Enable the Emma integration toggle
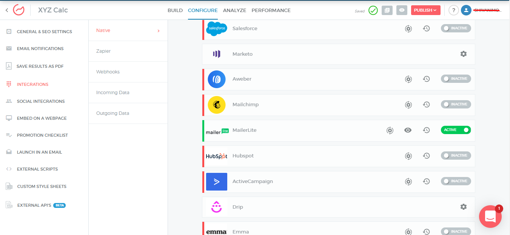This screenshot has width=510, height=235. 456,232
